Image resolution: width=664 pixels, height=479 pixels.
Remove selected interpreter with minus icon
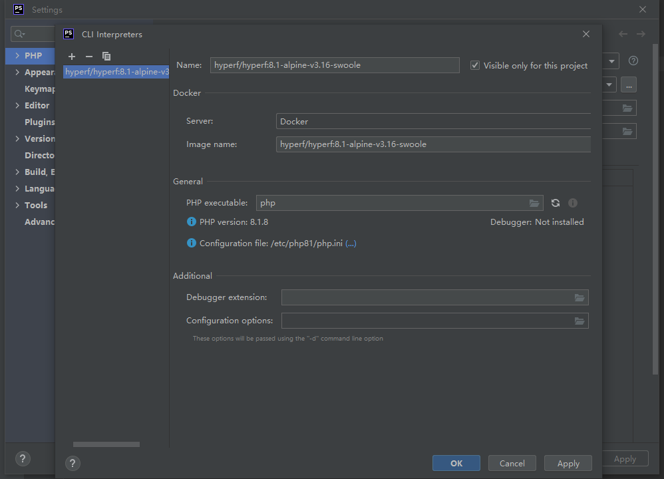[89, 57]
